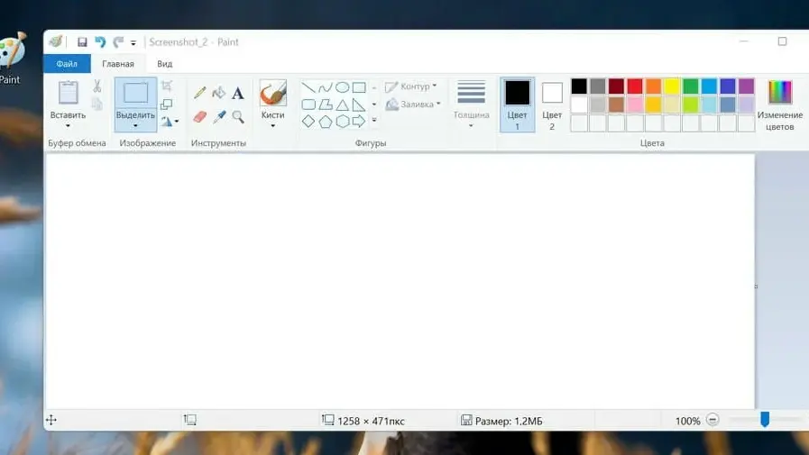The image size is (809, 455).
Task: Choose the pink color swatch
Action: tap(635, 105)
